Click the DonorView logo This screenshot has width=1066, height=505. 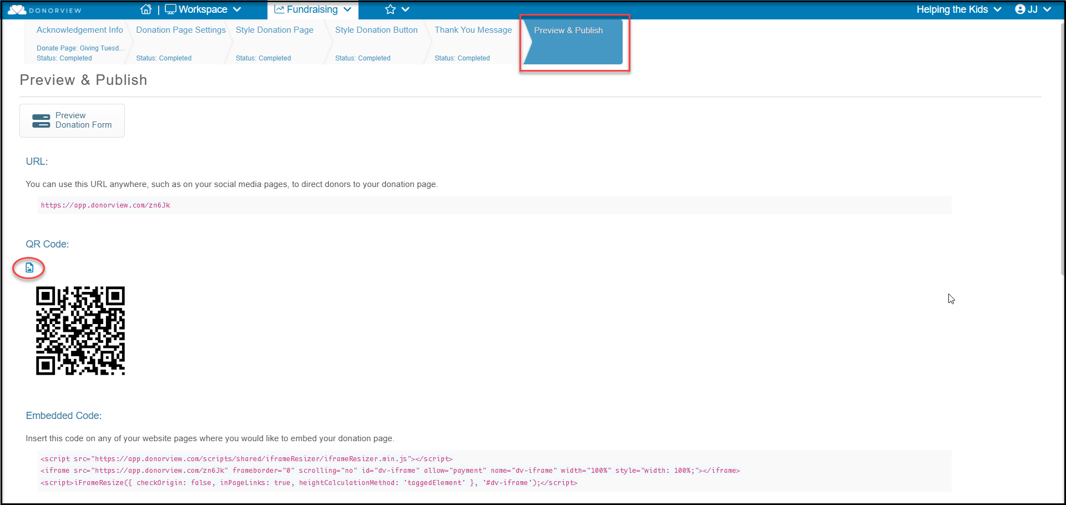pyautogui.click(x=44, y=10)
